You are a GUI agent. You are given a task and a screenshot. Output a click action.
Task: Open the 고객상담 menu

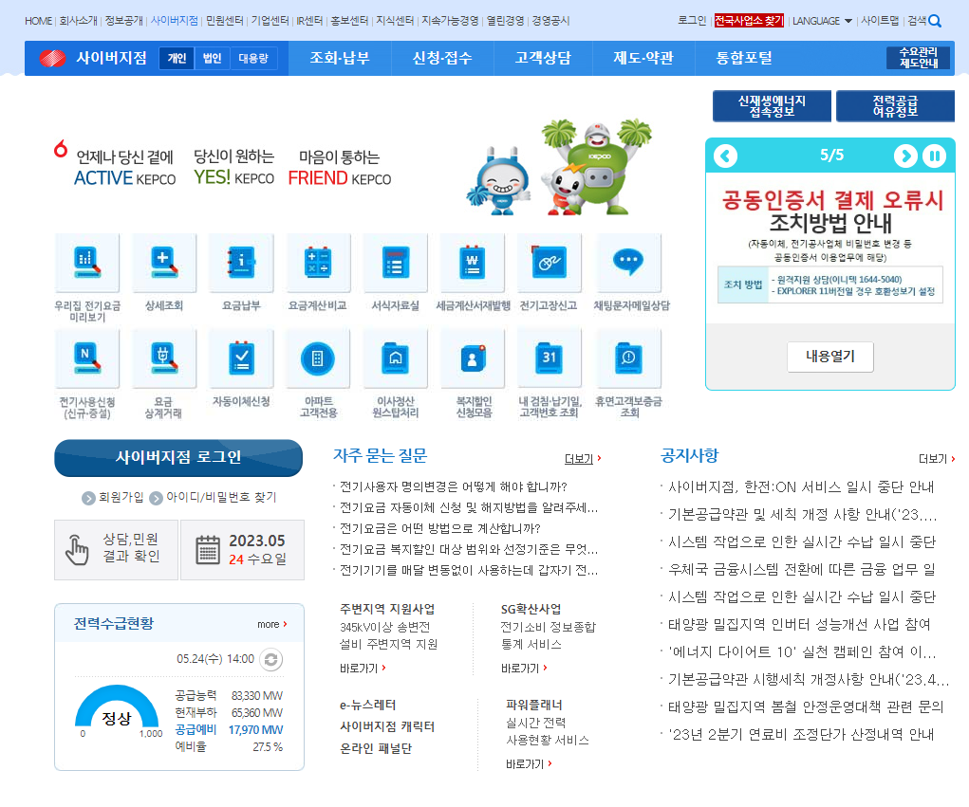(541, 58)
